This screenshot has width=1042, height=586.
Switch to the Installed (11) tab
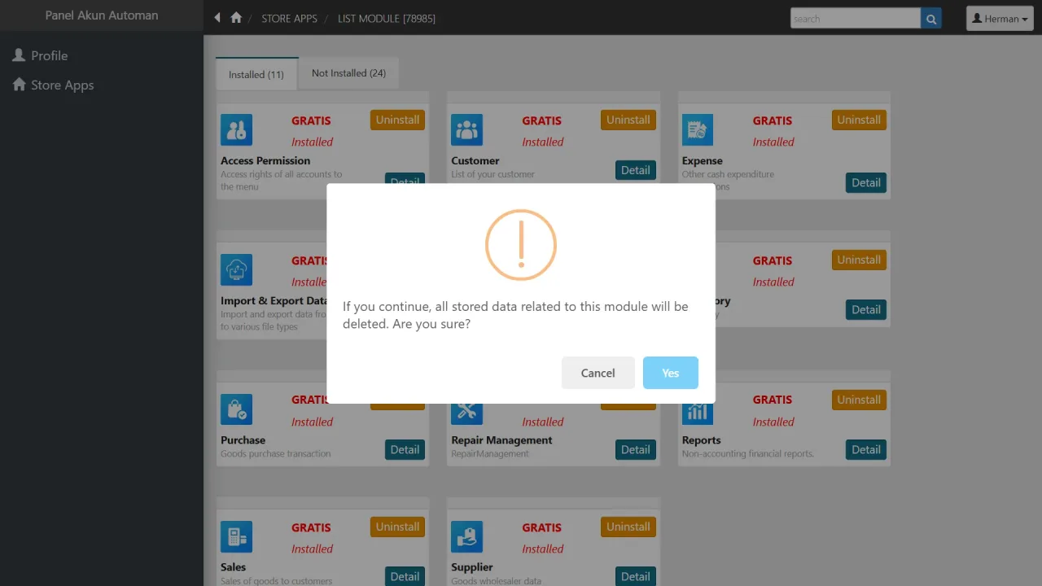click(256, 74)
